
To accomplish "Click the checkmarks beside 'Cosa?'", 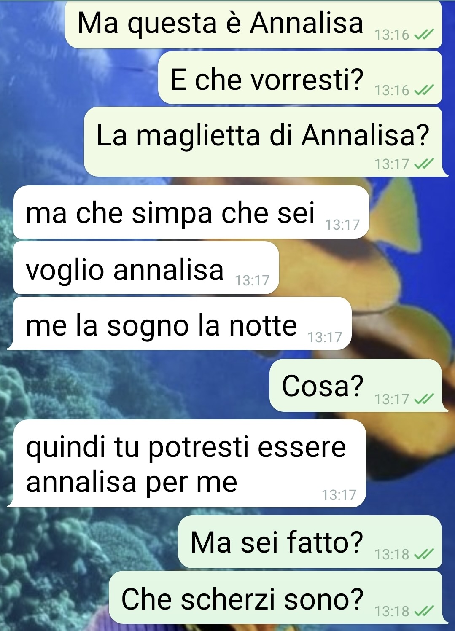I will (424, 399).
